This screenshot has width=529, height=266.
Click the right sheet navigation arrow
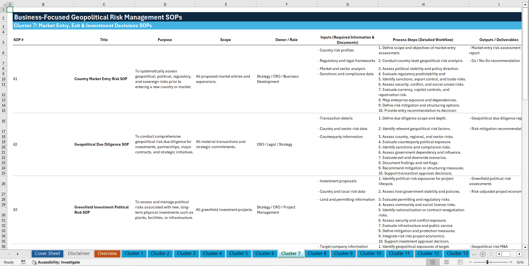pyautogui.click(x=18, y=254)
